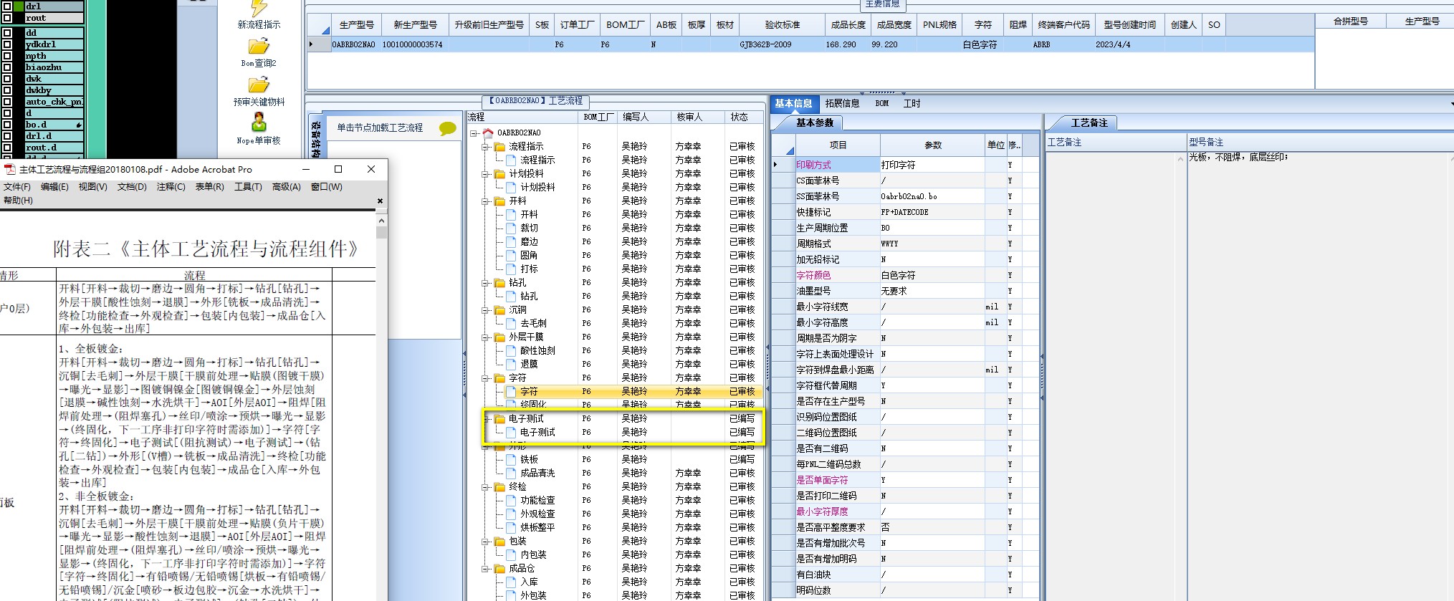This screenshot has width=1454, height=601.
Task: Collapse the 开料 tree group
Action: (x=485, y=201)
